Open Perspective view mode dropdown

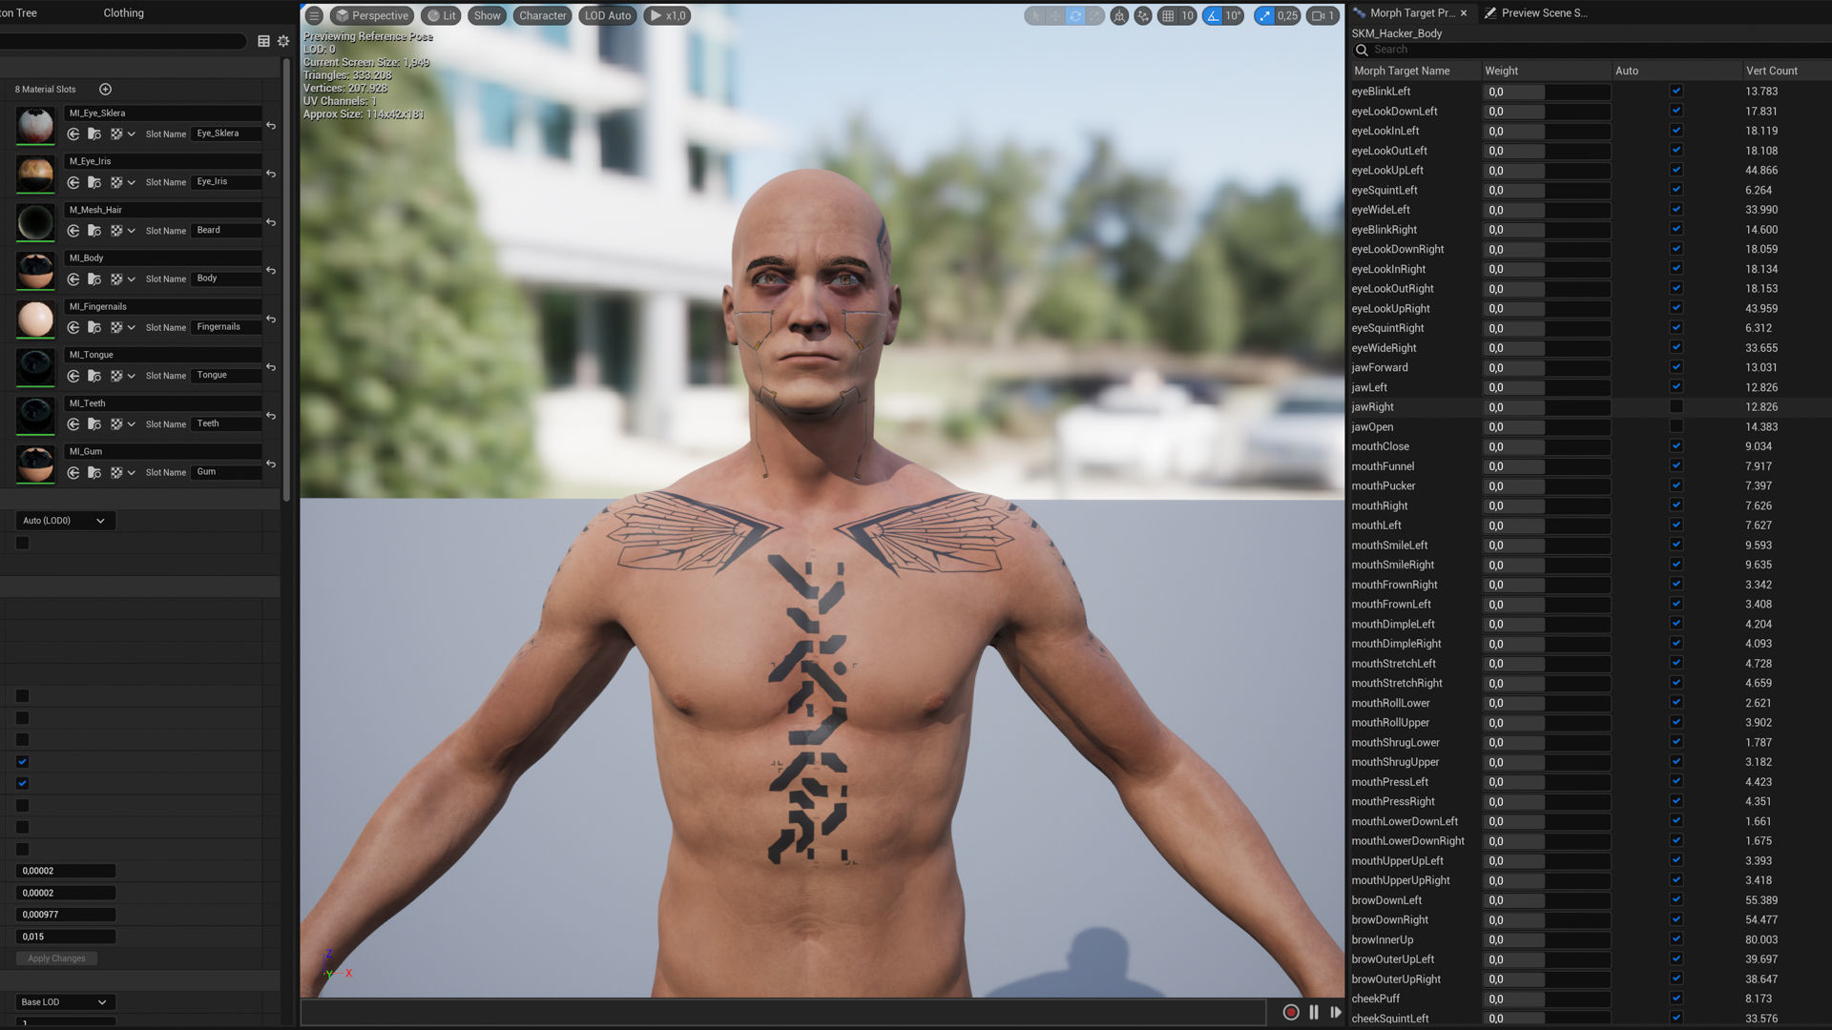(371, 16)
